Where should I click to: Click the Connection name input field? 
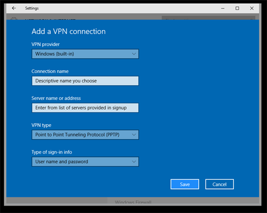(85, 81)
